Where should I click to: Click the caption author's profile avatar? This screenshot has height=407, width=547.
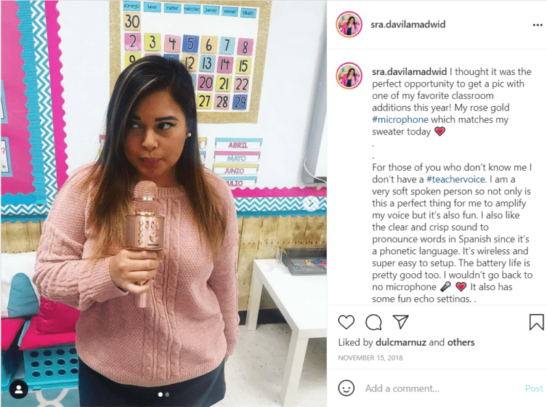[349, 76]
